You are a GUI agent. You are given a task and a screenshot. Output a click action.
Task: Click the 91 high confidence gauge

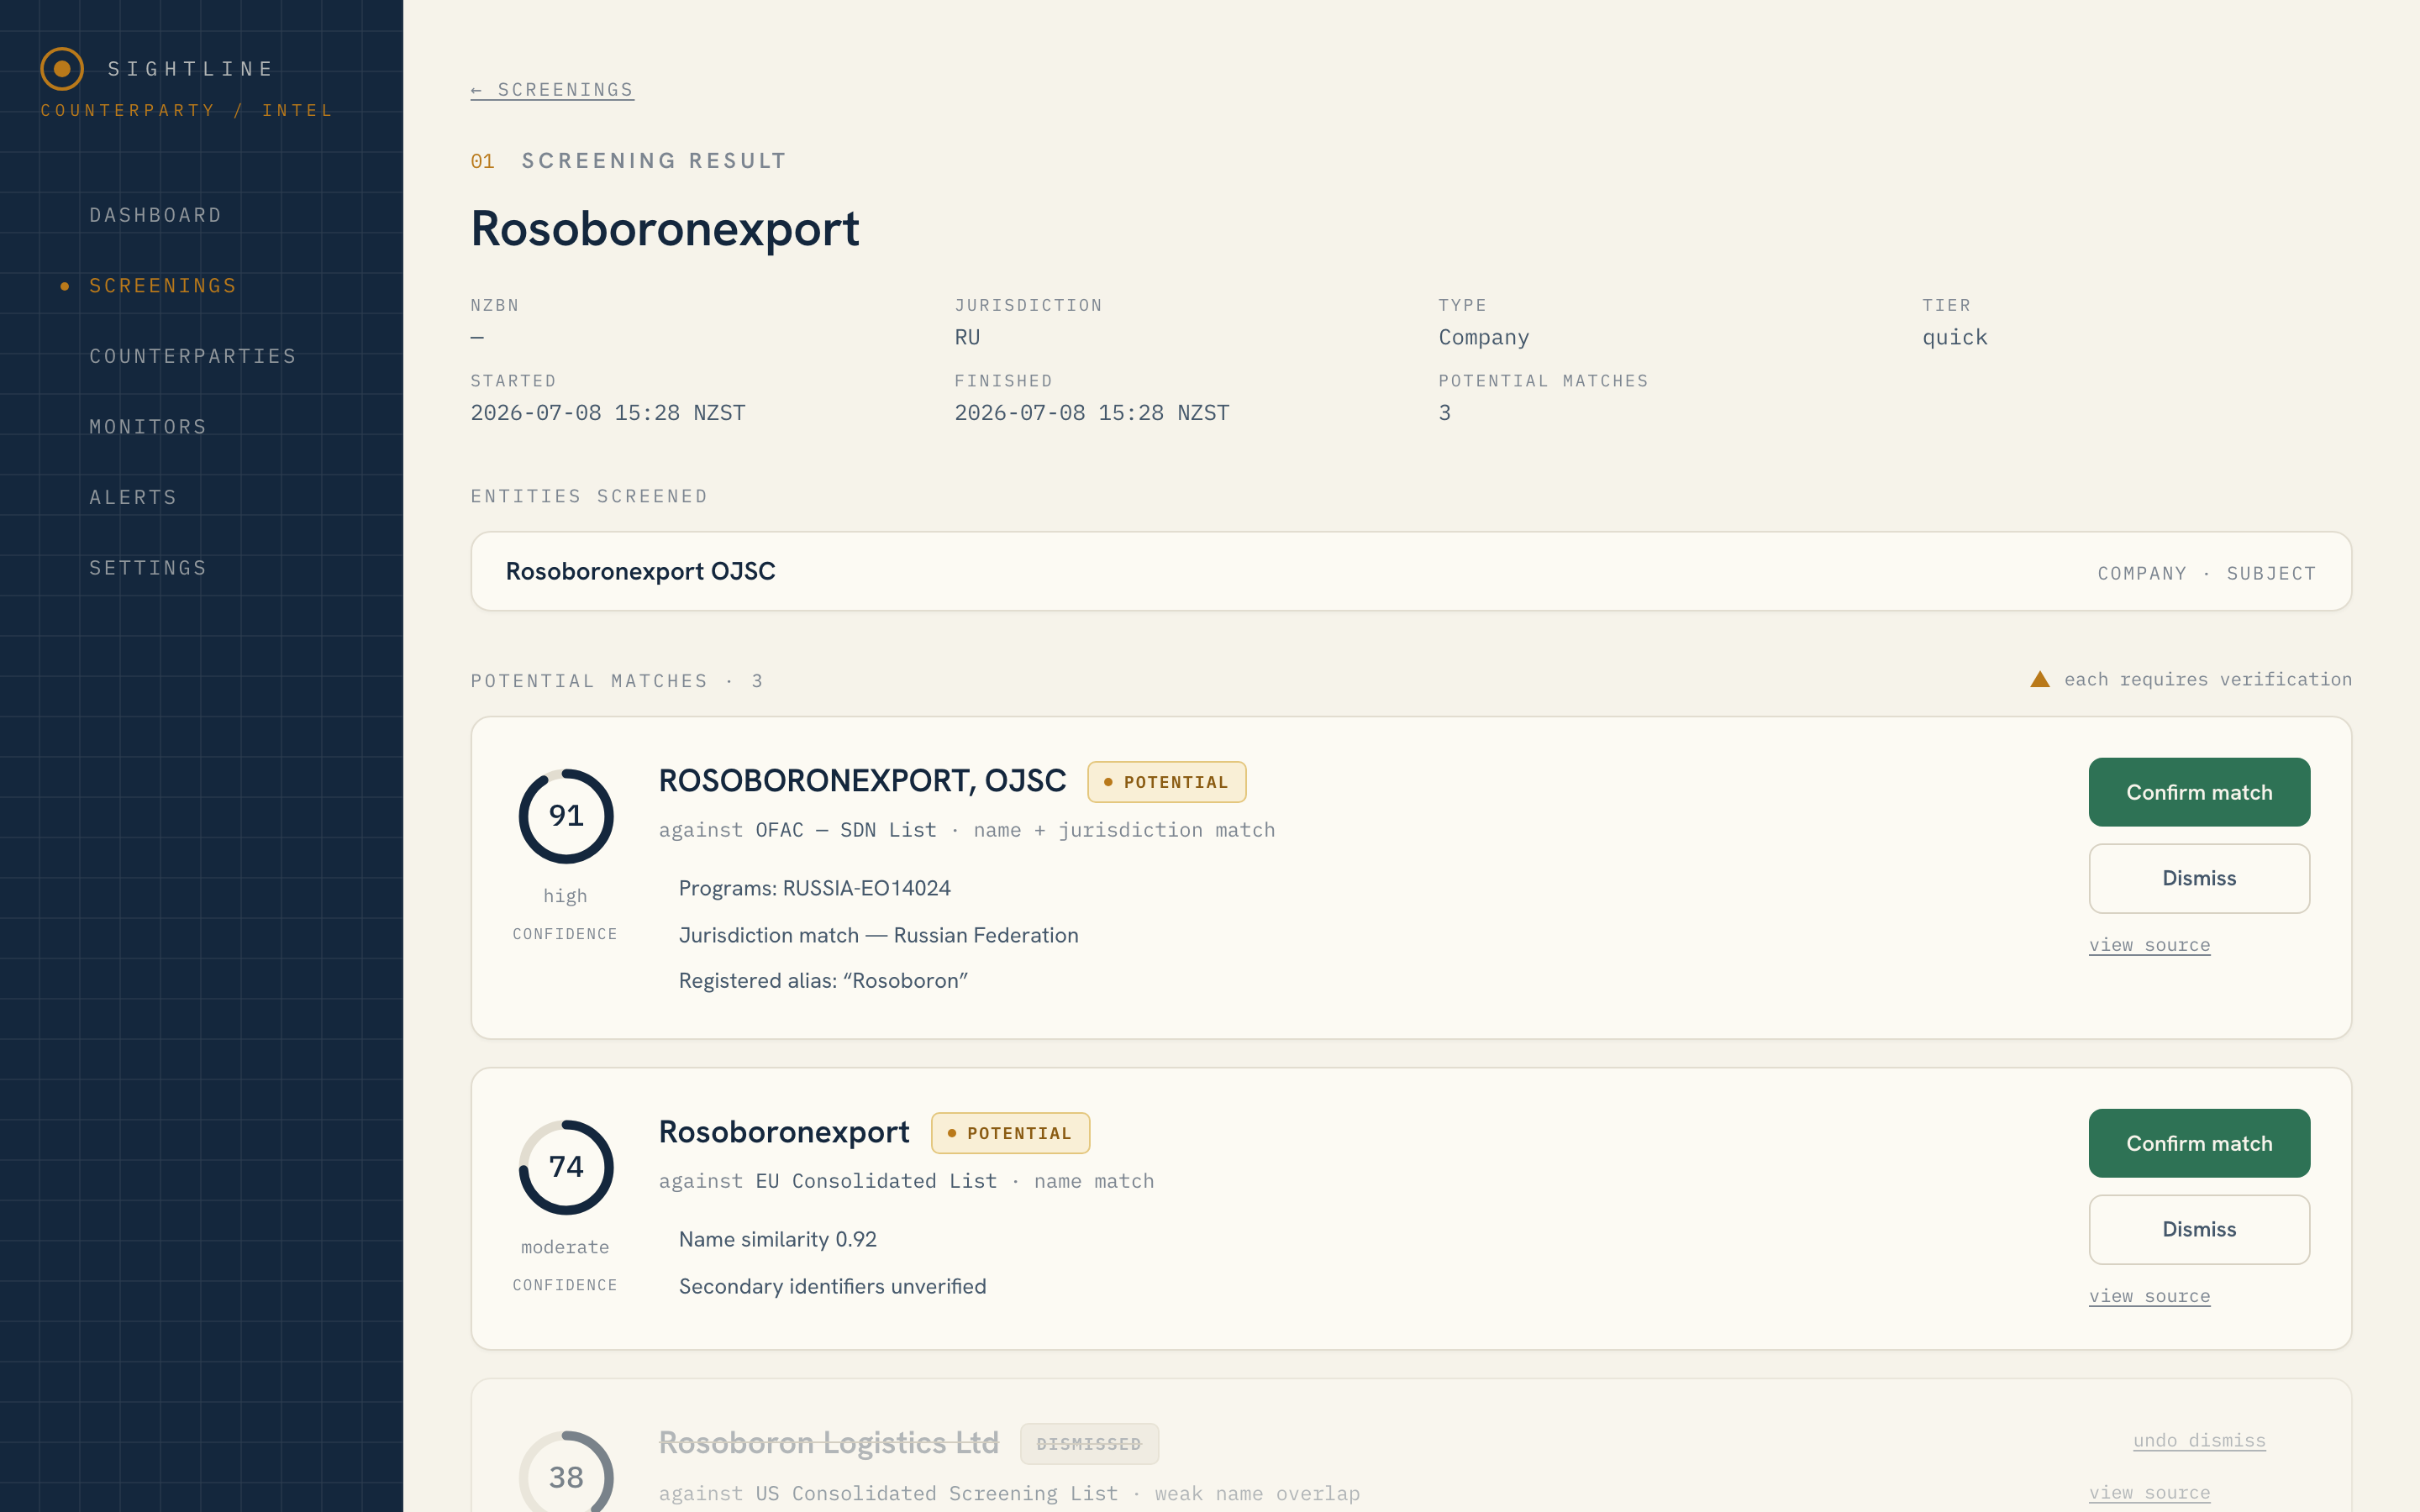tap(566, 816)
